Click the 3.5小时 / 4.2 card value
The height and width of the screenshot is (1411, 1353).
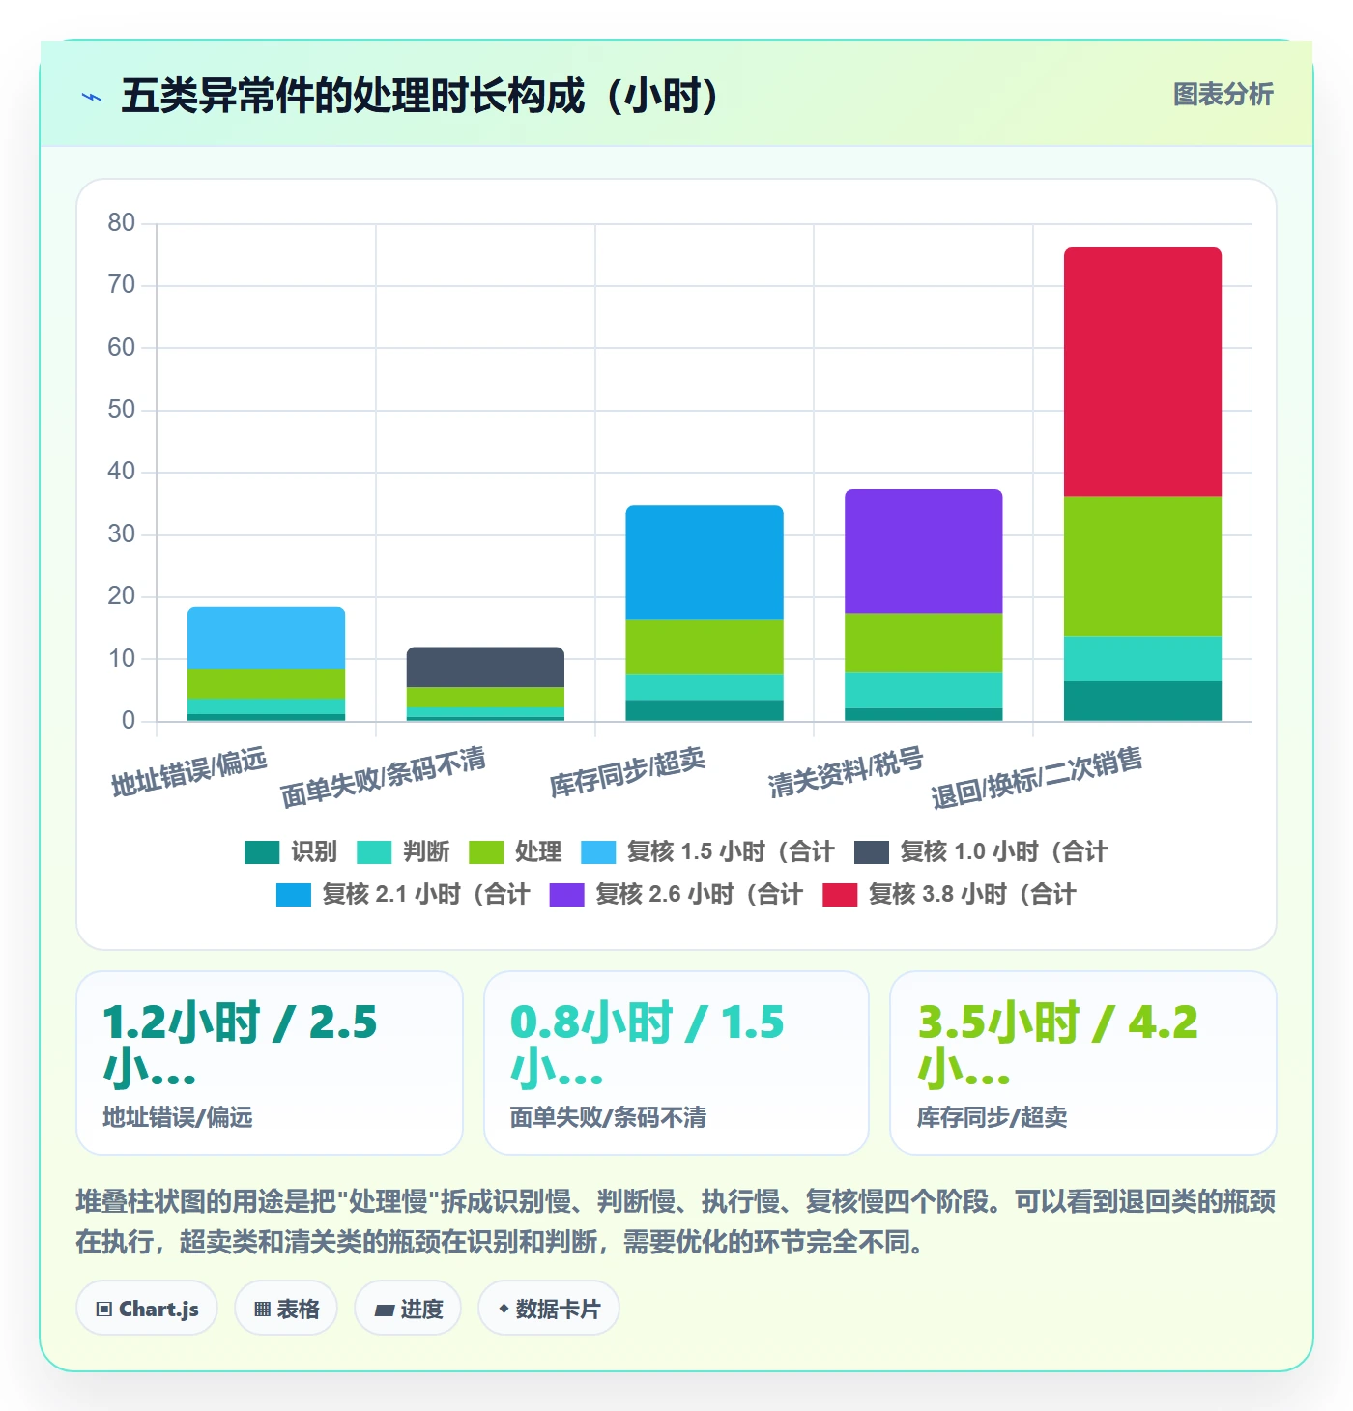(1058, 1046)
